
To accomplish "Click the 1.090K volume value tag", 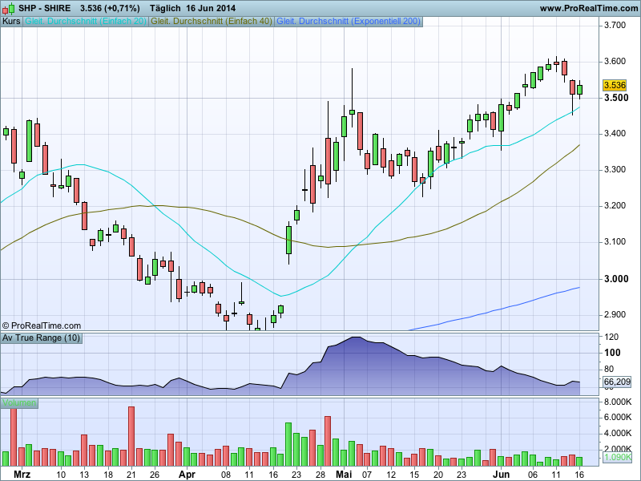I will click(x=617, y=457).
